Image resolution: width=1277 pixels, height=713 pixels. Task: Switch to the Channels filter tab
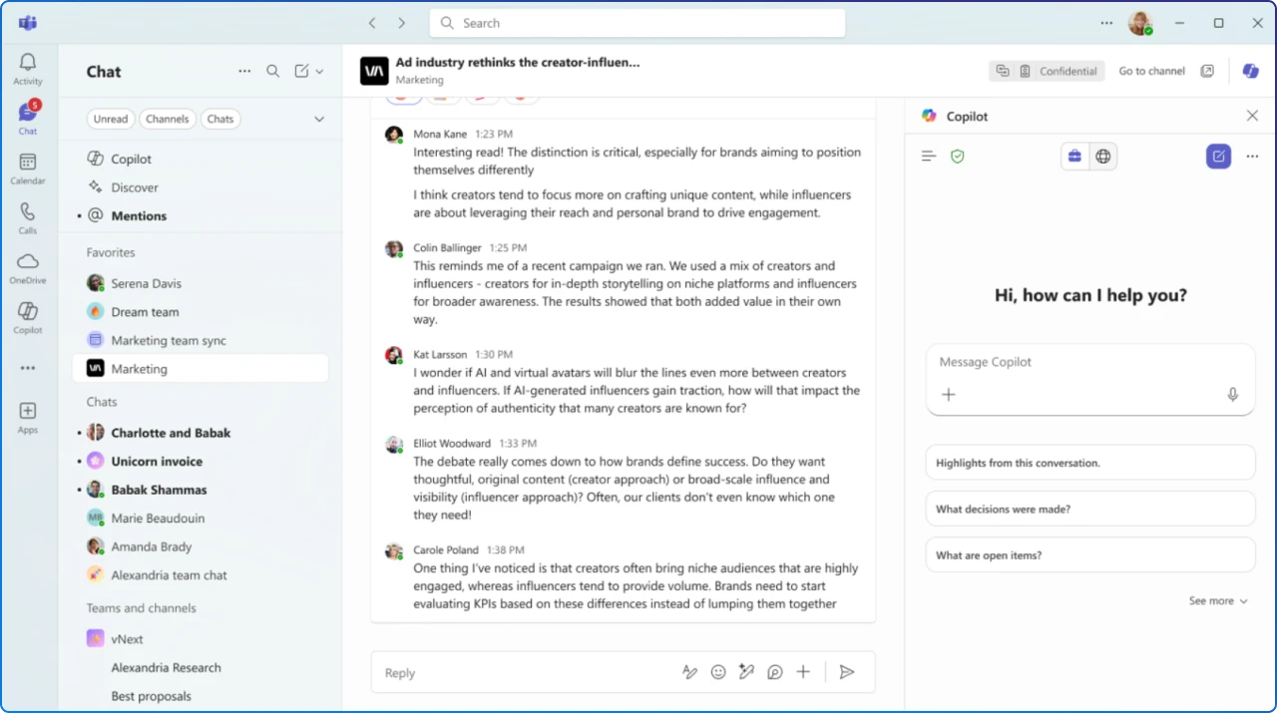click(x=167, y=119)
